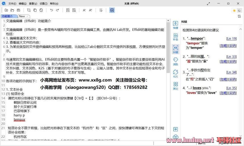Close the New tab
Screen dimensions: 244x146
coord(28,16)
